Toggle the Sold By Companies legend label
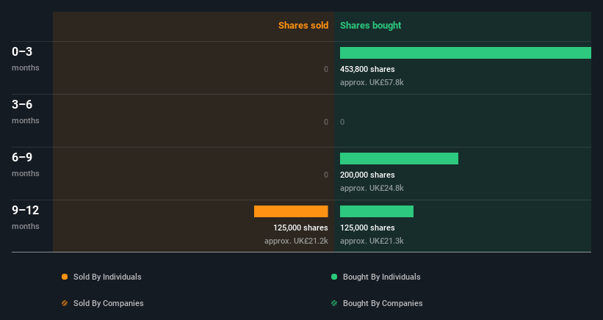This screenshot has height=320, width=603. point(109,303)
